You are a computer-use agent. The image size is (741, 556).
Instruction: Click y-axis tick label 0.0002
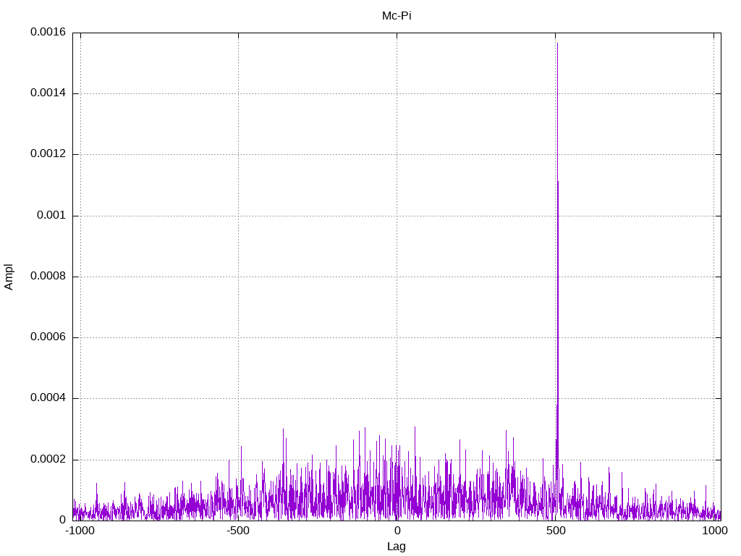tap(48, 459)
